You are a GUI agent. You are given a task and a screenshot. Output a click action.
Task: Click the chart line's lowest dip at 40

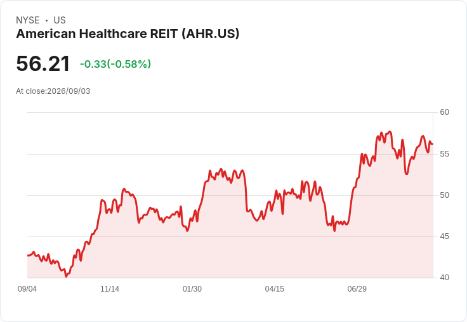66,276
